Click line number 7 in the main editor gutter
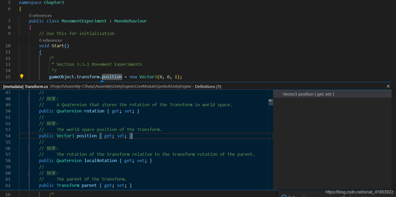This screenshot has width=396, height=197. [9, 21]
